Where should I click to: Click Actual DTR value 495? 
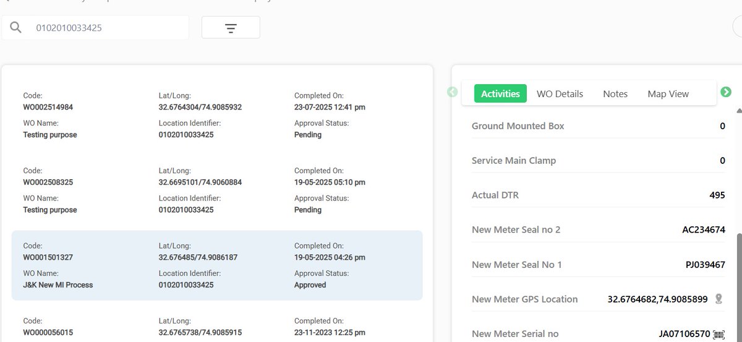point(717,195)
